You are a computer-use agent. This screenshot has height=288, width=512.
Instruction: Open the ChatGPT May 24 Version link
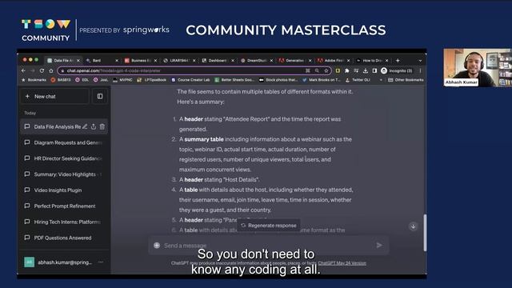342,263
